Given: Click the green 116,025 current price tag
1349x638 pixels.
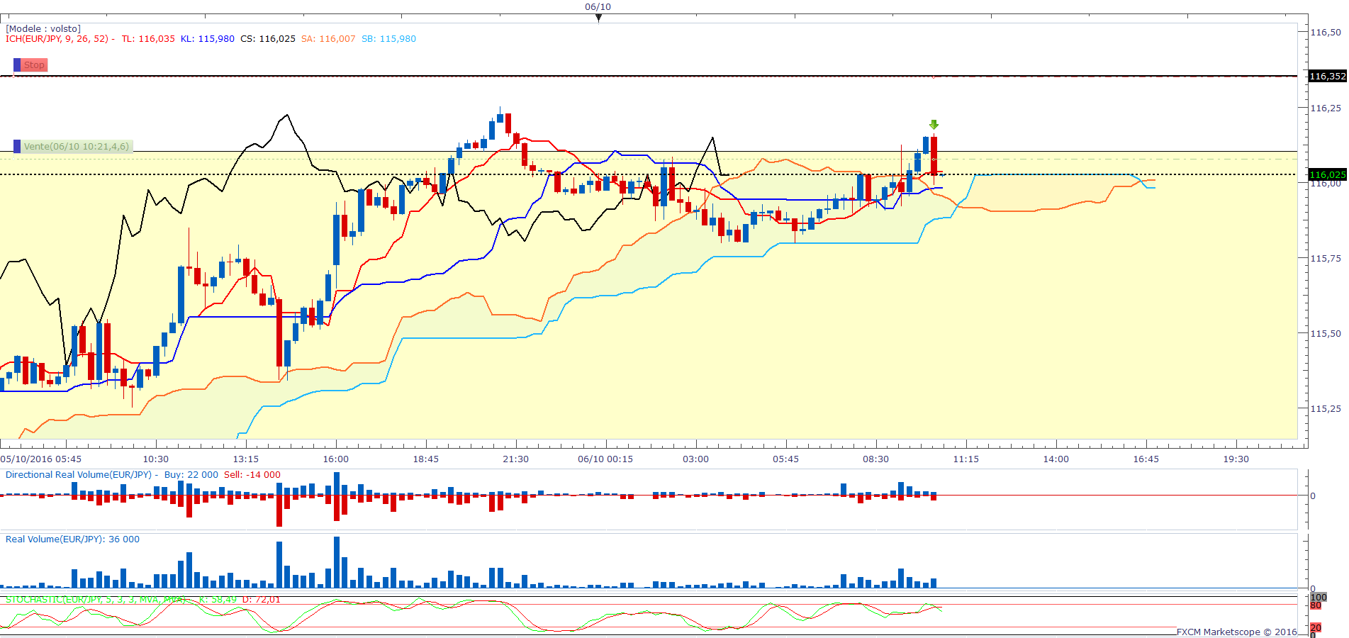Looking at the screenshot, I should (x=1328, y=174).
